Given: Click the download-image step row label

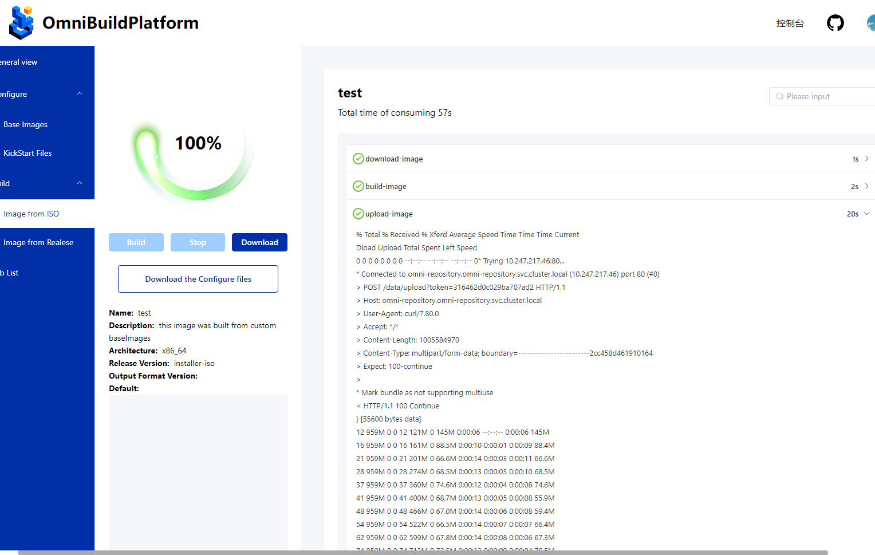Looking at the screenshot, I should (x=394, y=159).
